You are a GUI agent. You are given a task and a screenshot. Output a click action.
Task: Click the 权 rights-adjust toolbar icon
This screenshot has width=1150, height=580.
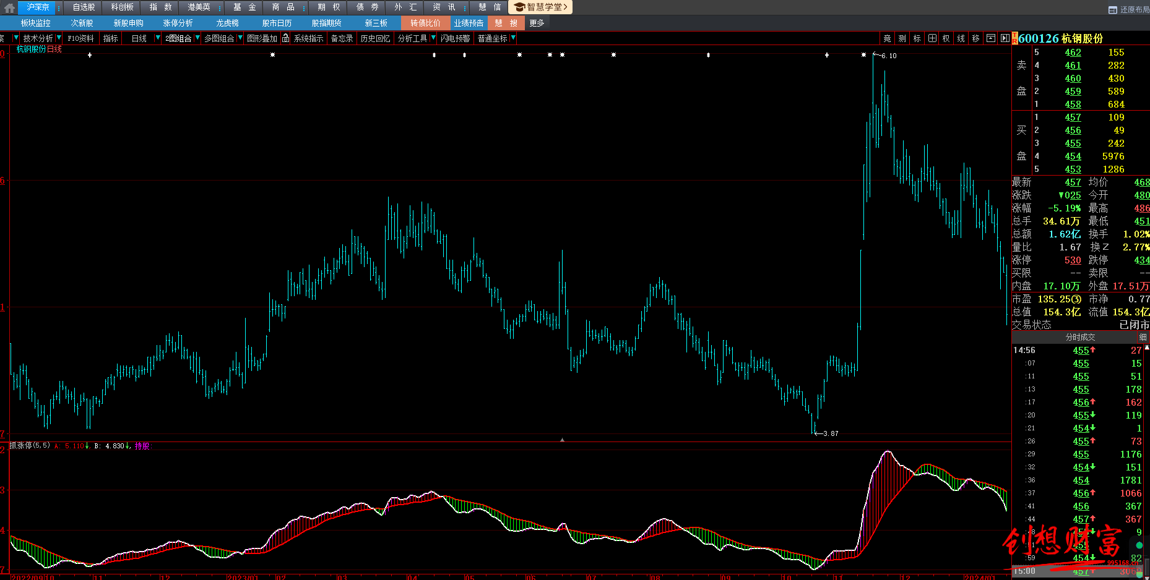pyautogui.click(x=946, y=38)
